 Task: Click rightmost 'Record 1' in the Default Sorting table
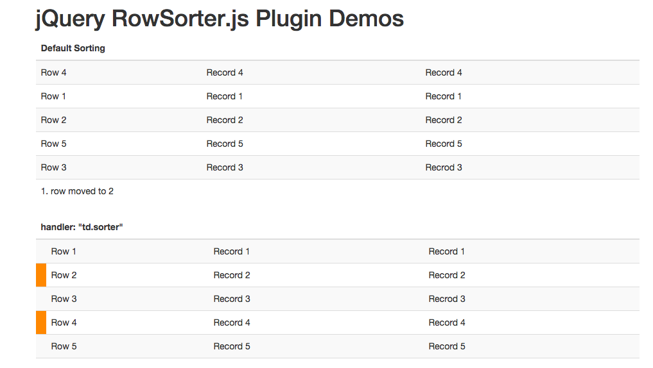(443, 96)
